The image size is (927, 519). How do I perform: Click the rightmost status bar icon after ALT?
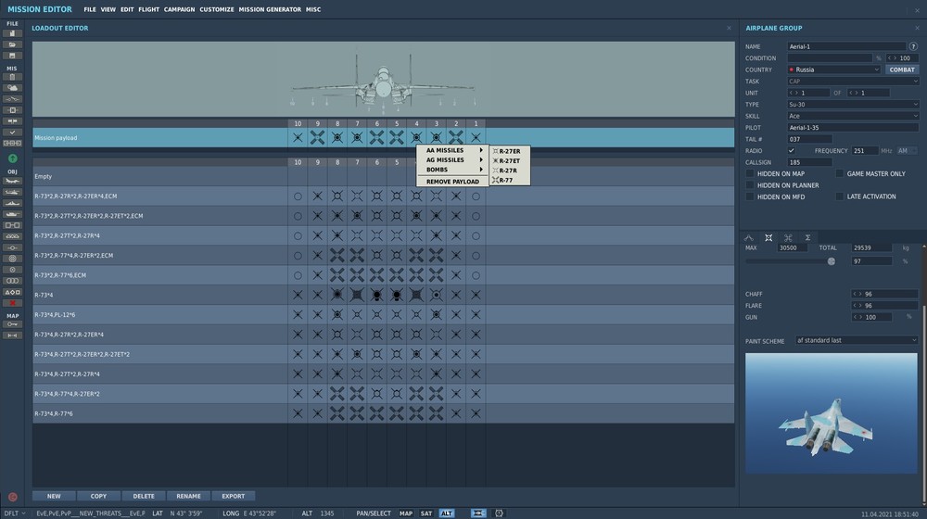point(499,513)
